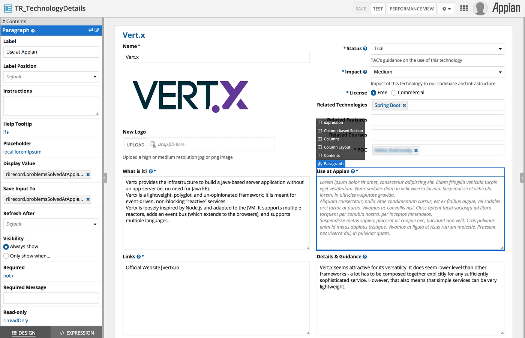Click the Paragraph help icon in the panel header

(33, 31)
